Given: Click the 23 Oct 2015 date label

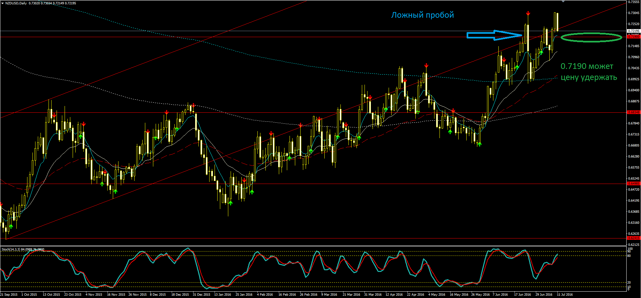Looking at the screenshot, I should 73,295.
